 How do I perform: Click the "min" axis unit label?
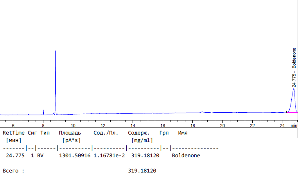pyautogui.click(x=293, y=126)
